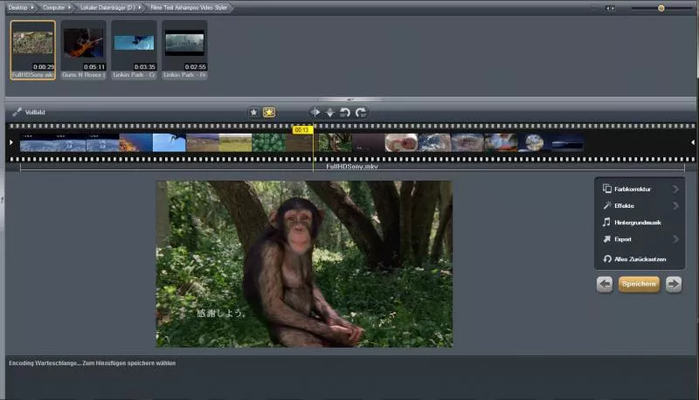Click Desktop in the breadcrumb path

point(17,8)
